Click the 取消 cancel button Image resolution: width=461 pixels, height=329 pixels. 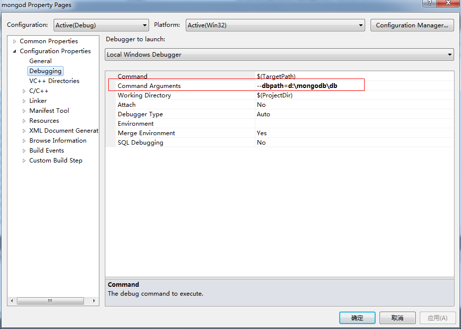(x=397, y=318)
